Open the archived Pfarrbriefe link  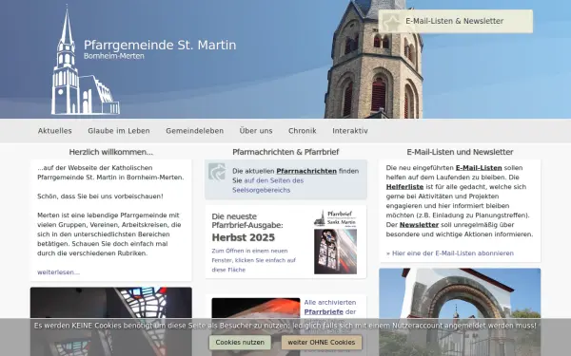324,311
